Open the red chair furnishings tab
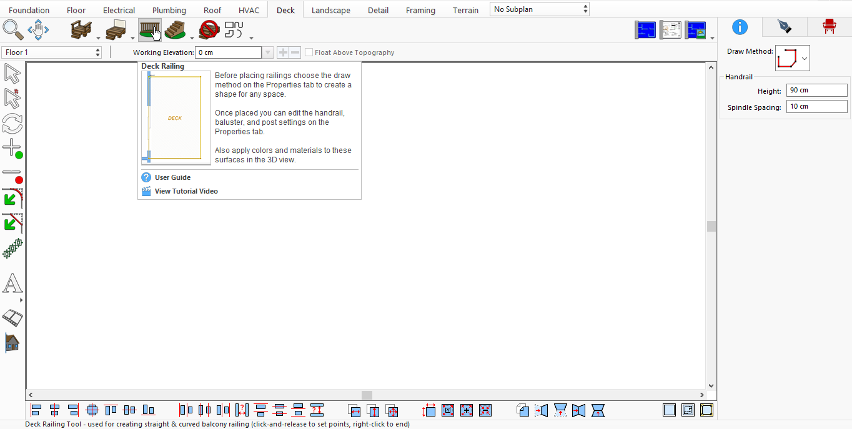Screen dimensions: 852x429 829,26
